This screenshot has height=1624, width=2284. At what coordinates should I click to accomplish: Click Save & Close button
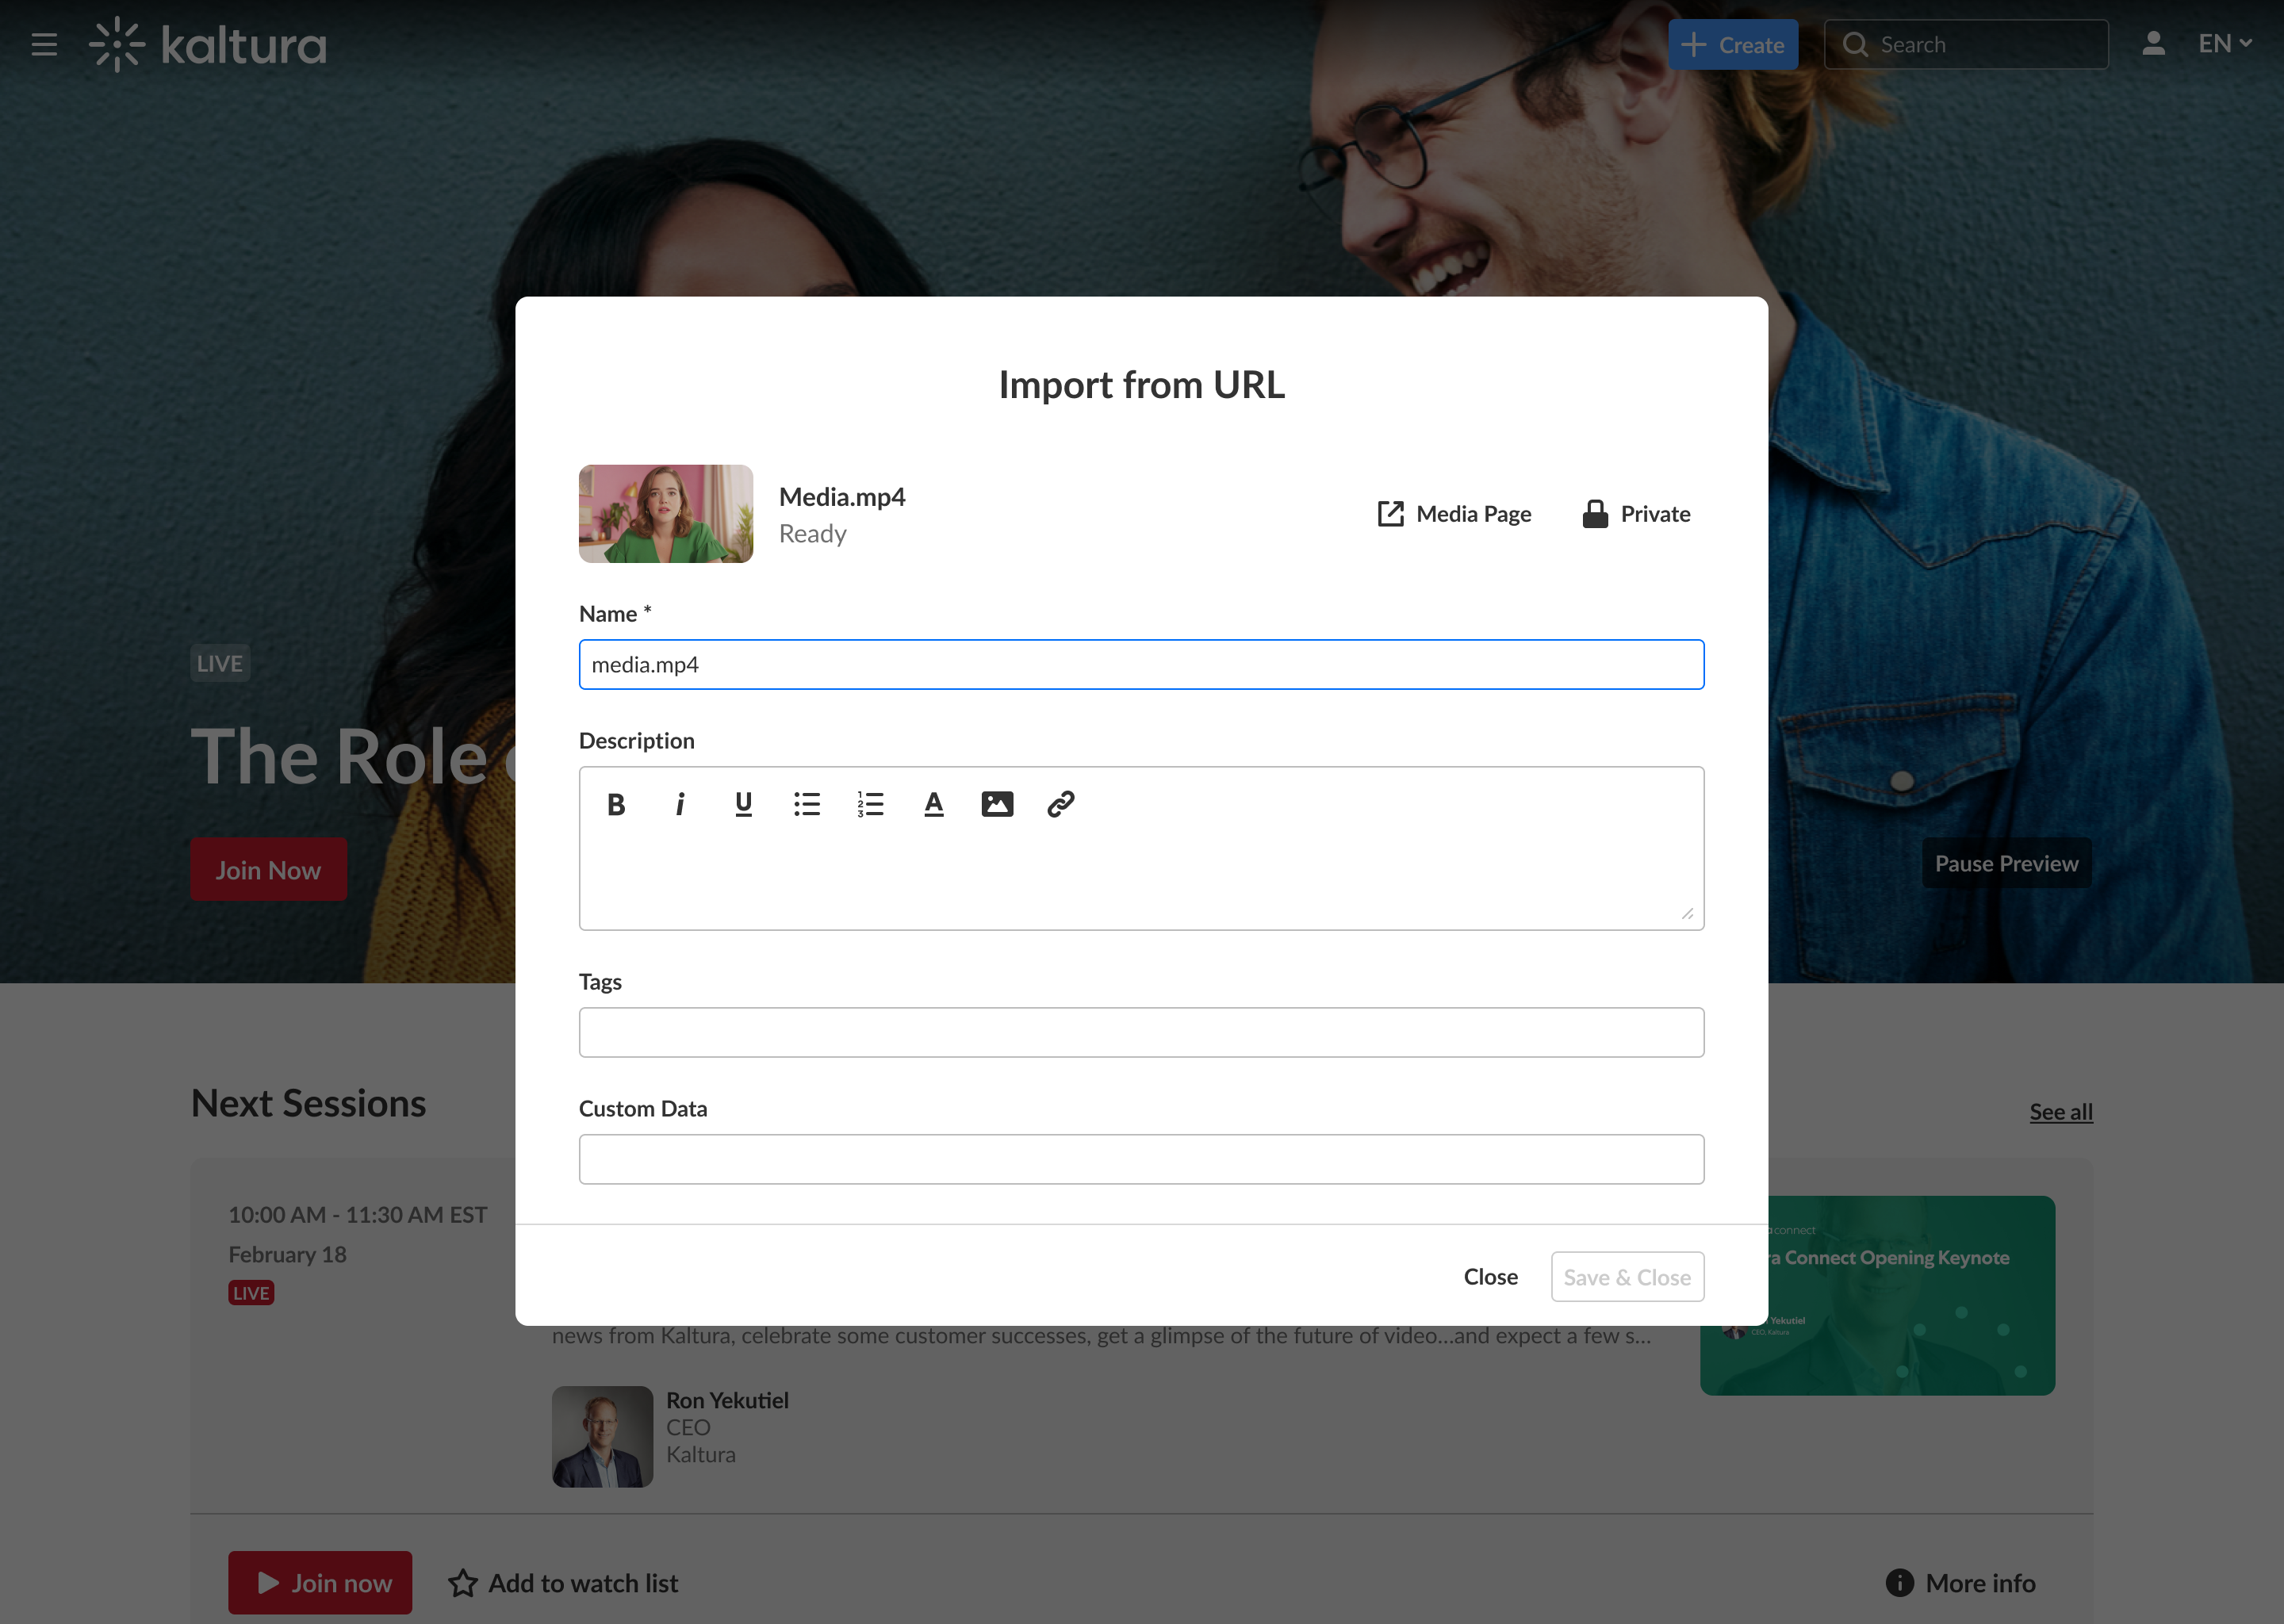(1627, 1277)
